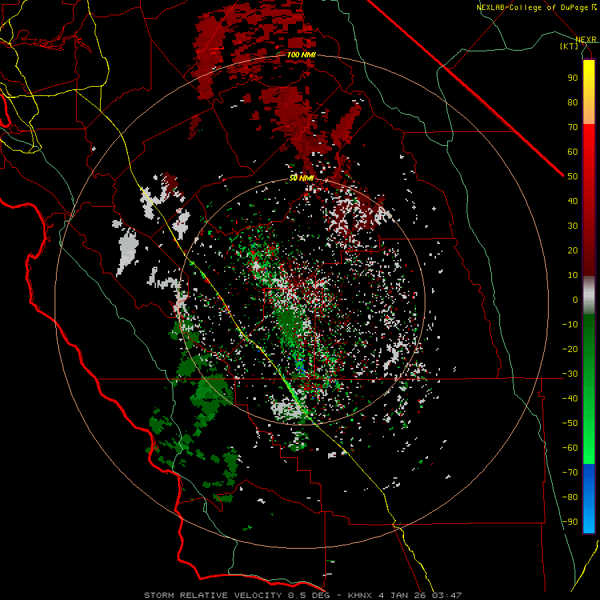Click the "-20" value on the velocity scale
Screen dimensions: 600x600
570,349
